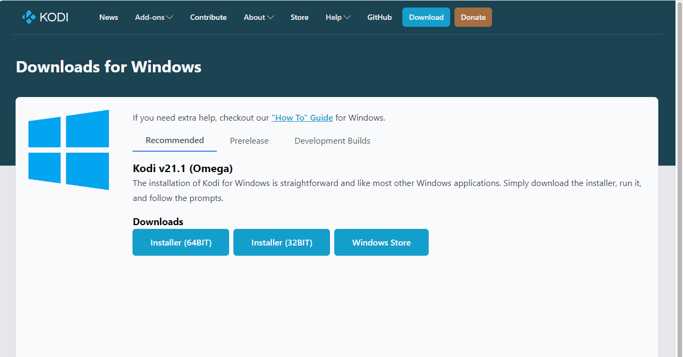This screenshot has height=357, width=683.
Task: Click the Downloads for Windows page title
Action: click(x=109, y=66)
